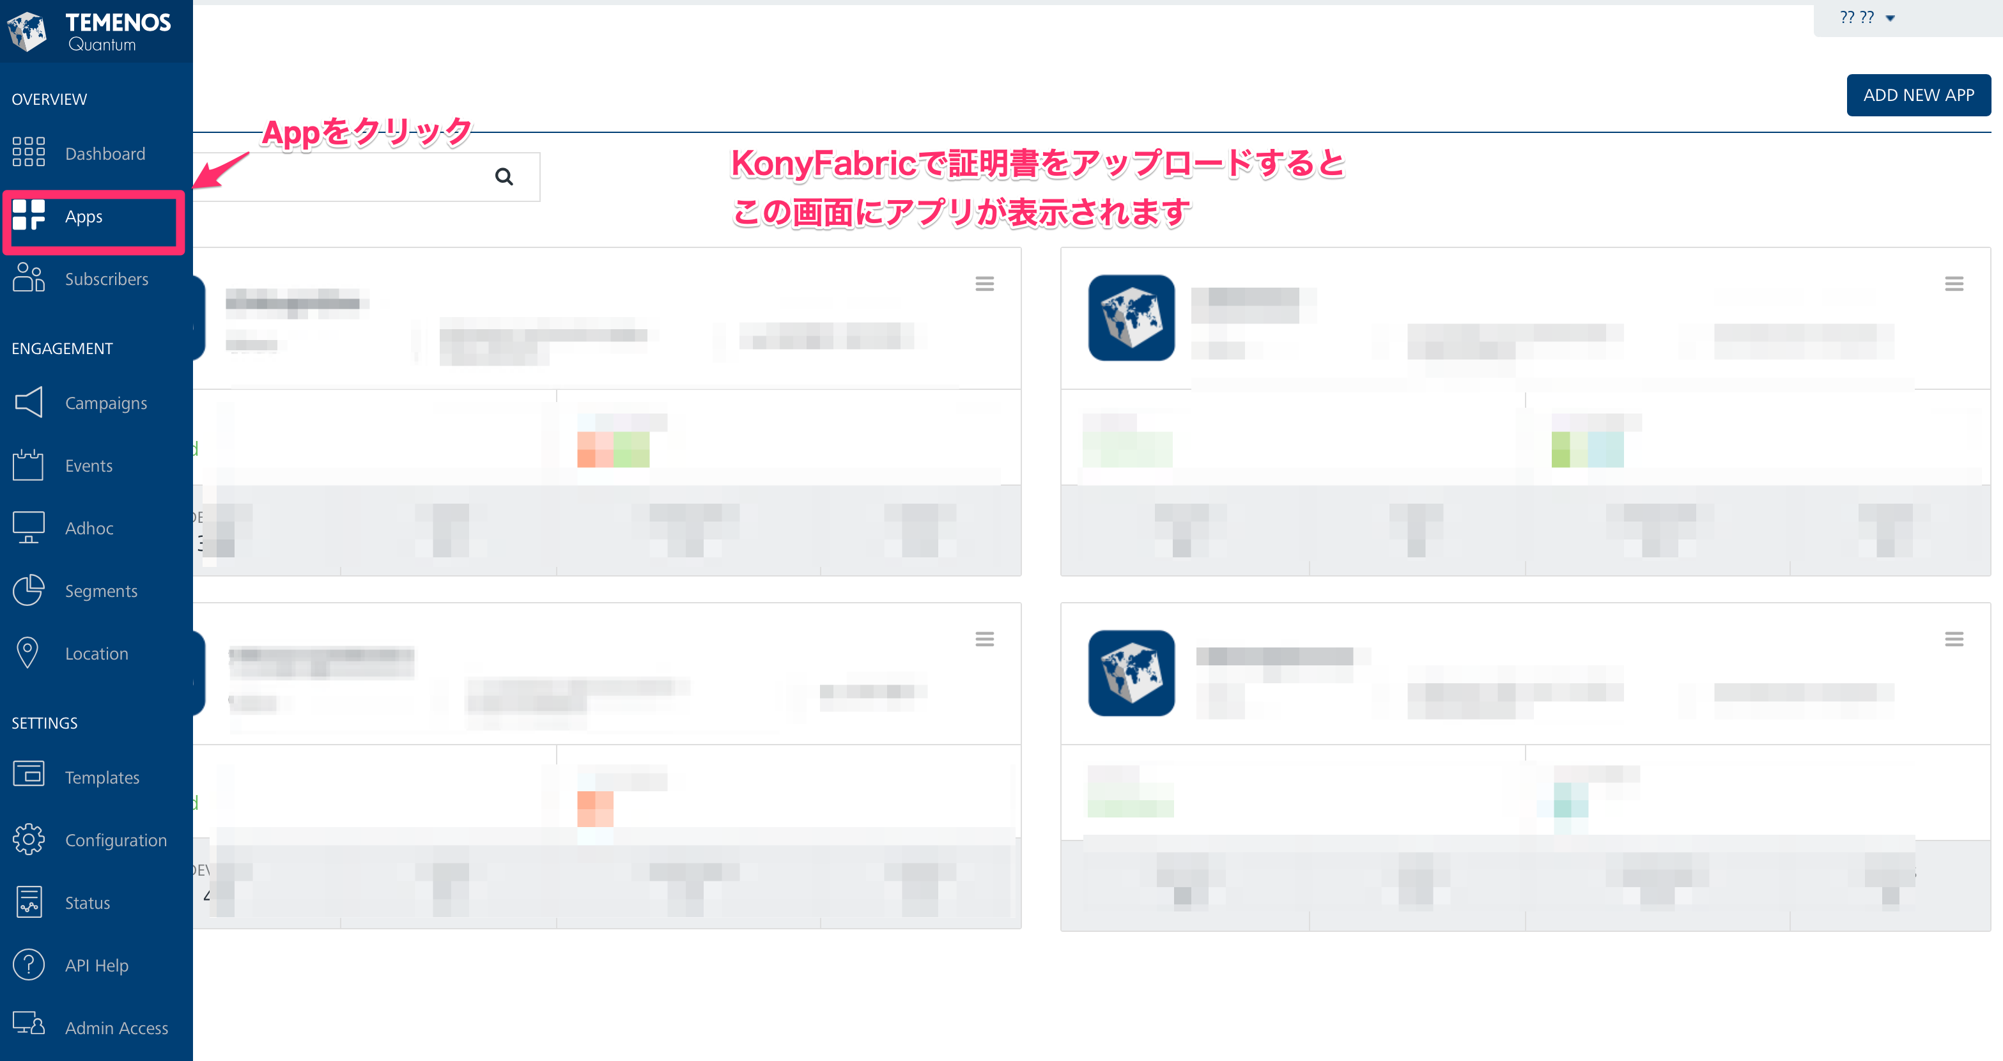This screenshot has width=2003, height=1061.
Task: Select the Subscribers icon
Action: pyautogui.click(x=28, y=277)
